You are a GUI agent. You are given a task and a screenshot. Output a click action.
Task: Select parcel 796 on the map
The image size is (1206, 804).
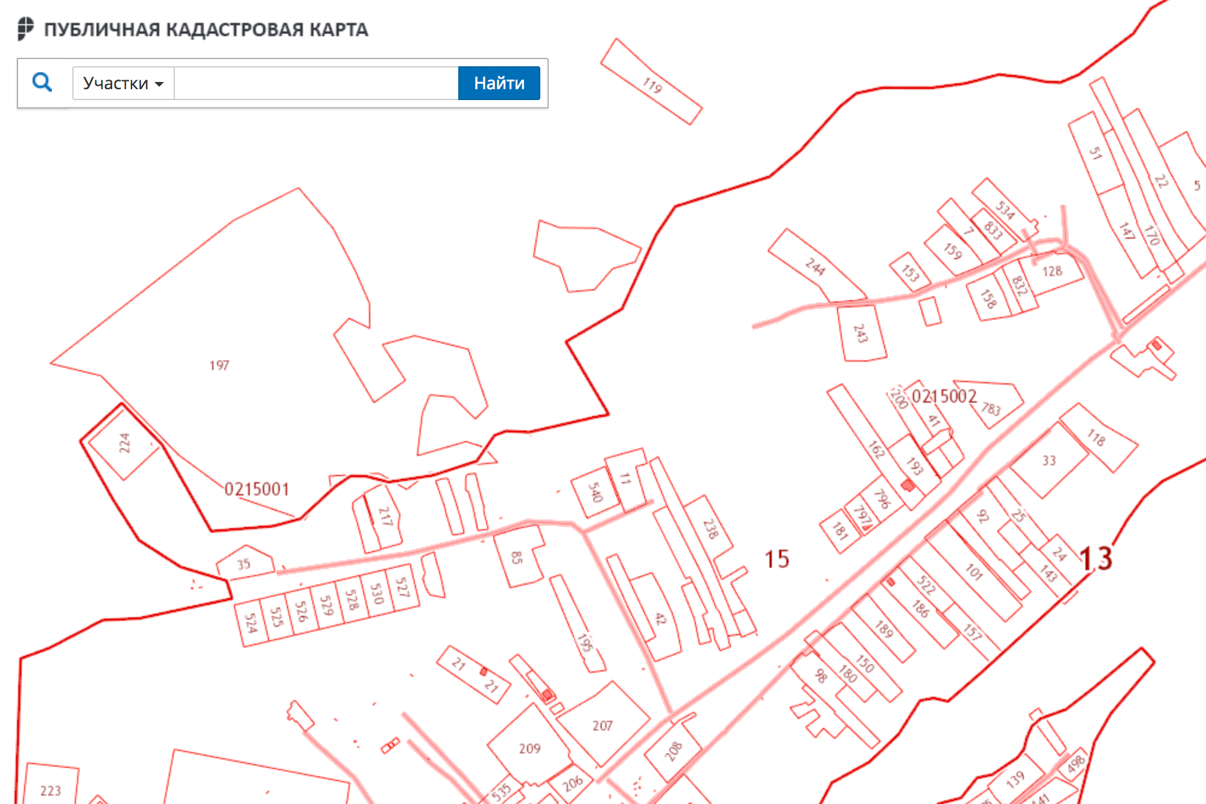pyautogui.click(x=882, y=499)
